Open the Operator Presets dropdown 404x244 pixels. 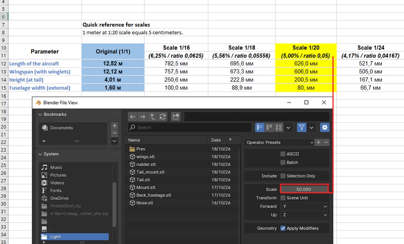[279, 143]
